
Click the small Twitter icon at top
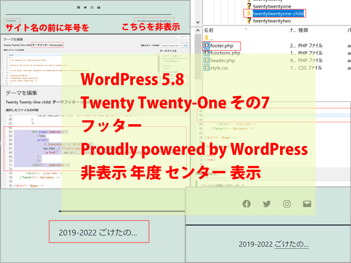click(x=85, y=8)
